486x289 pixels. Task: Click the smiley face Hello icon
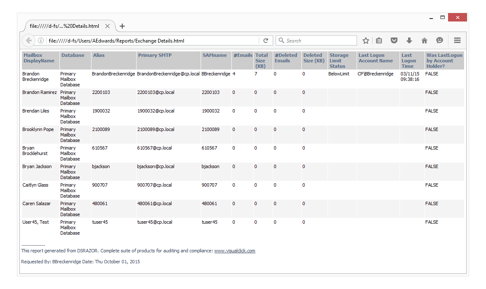(440, 40)
